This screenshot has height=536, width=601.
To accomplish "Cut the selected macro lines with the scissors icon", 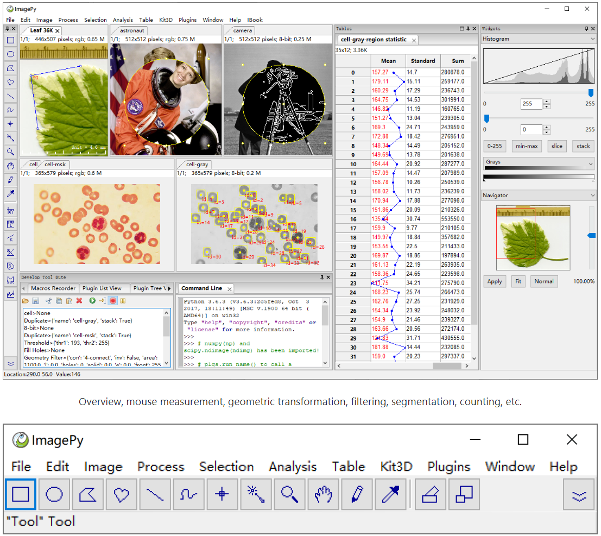I will (48, 301).
